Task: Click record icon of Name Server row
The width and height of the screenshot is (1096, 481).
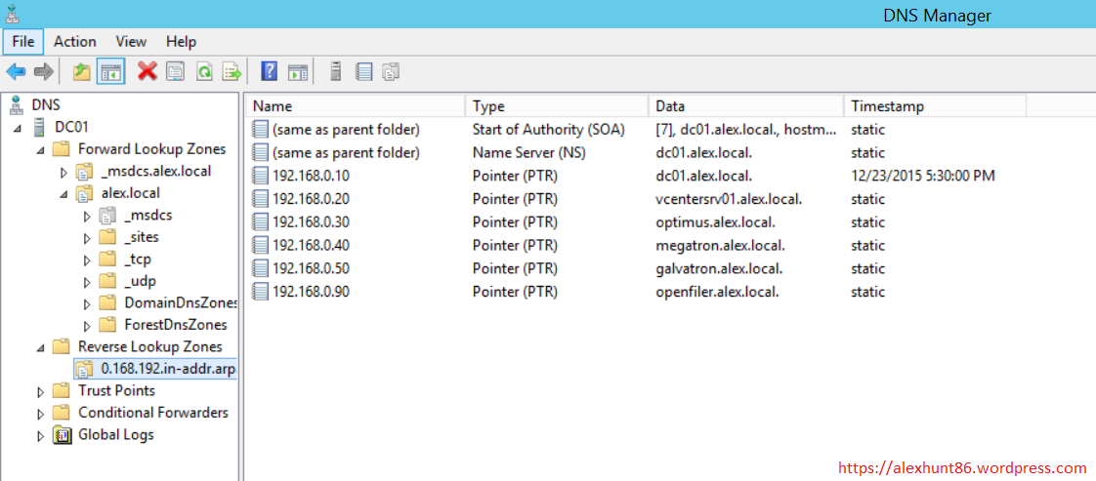Action: click(260, 152)
